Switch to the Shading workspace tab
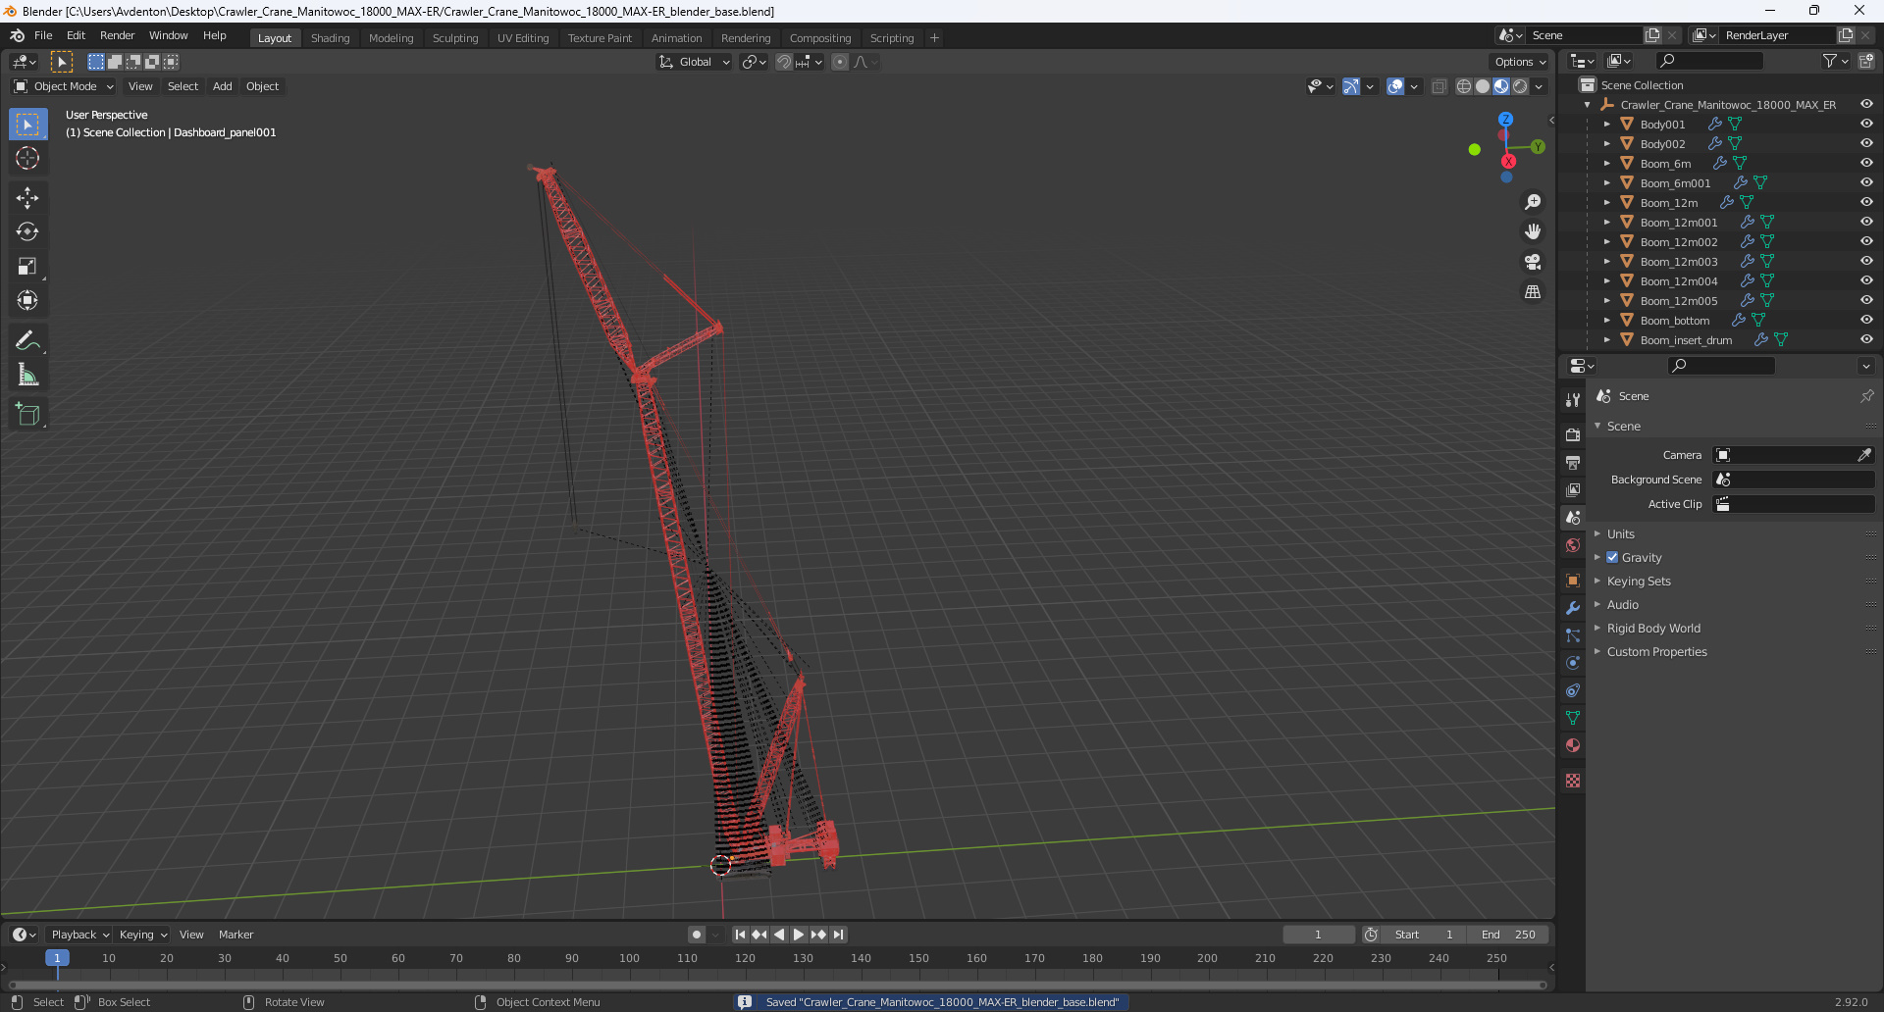This screenshot has height=1012, width=1884. click(330, 38)
